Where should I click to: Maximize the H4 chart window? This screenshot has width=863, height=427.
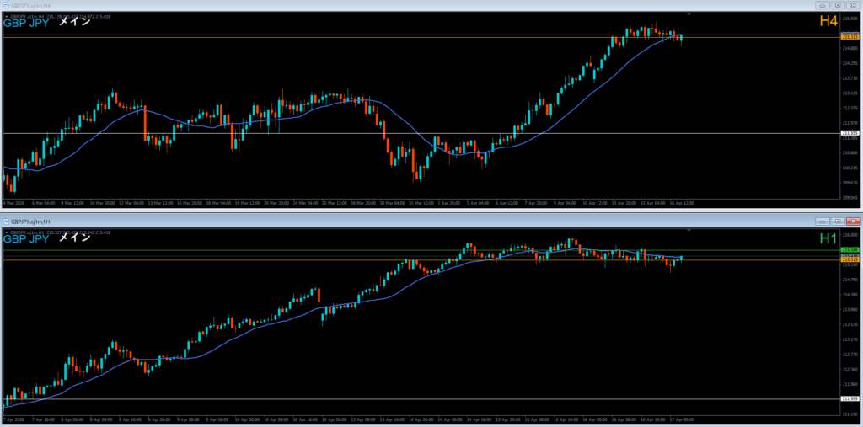[837, 5]
